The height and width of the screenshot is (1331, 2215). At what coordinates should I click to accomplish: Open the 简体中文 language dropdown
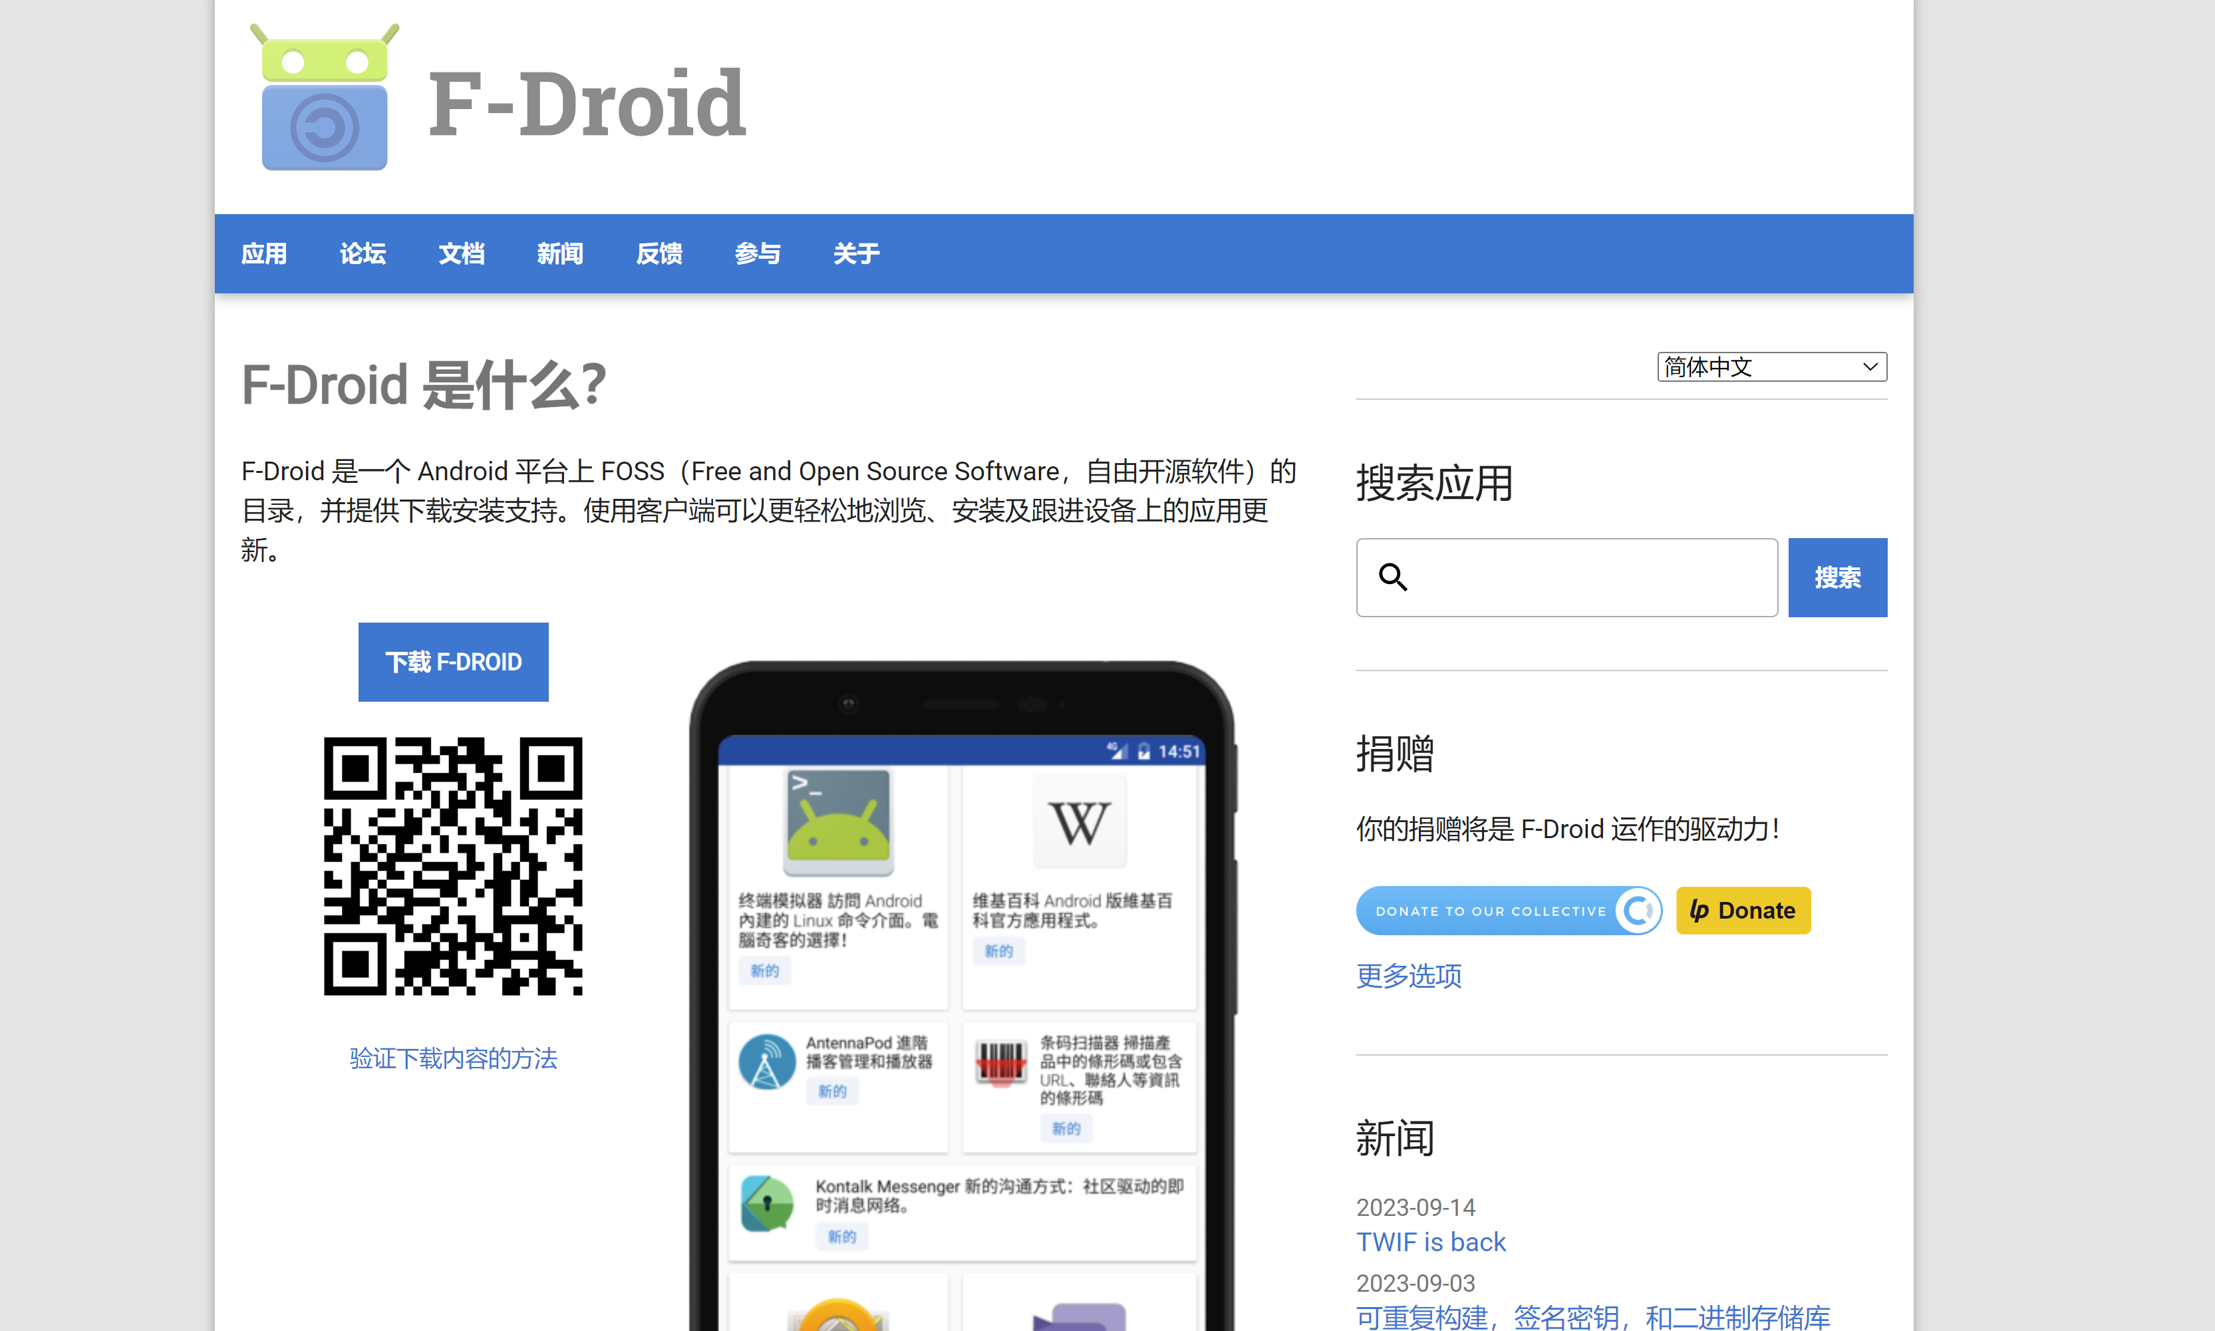point(1771,367)
